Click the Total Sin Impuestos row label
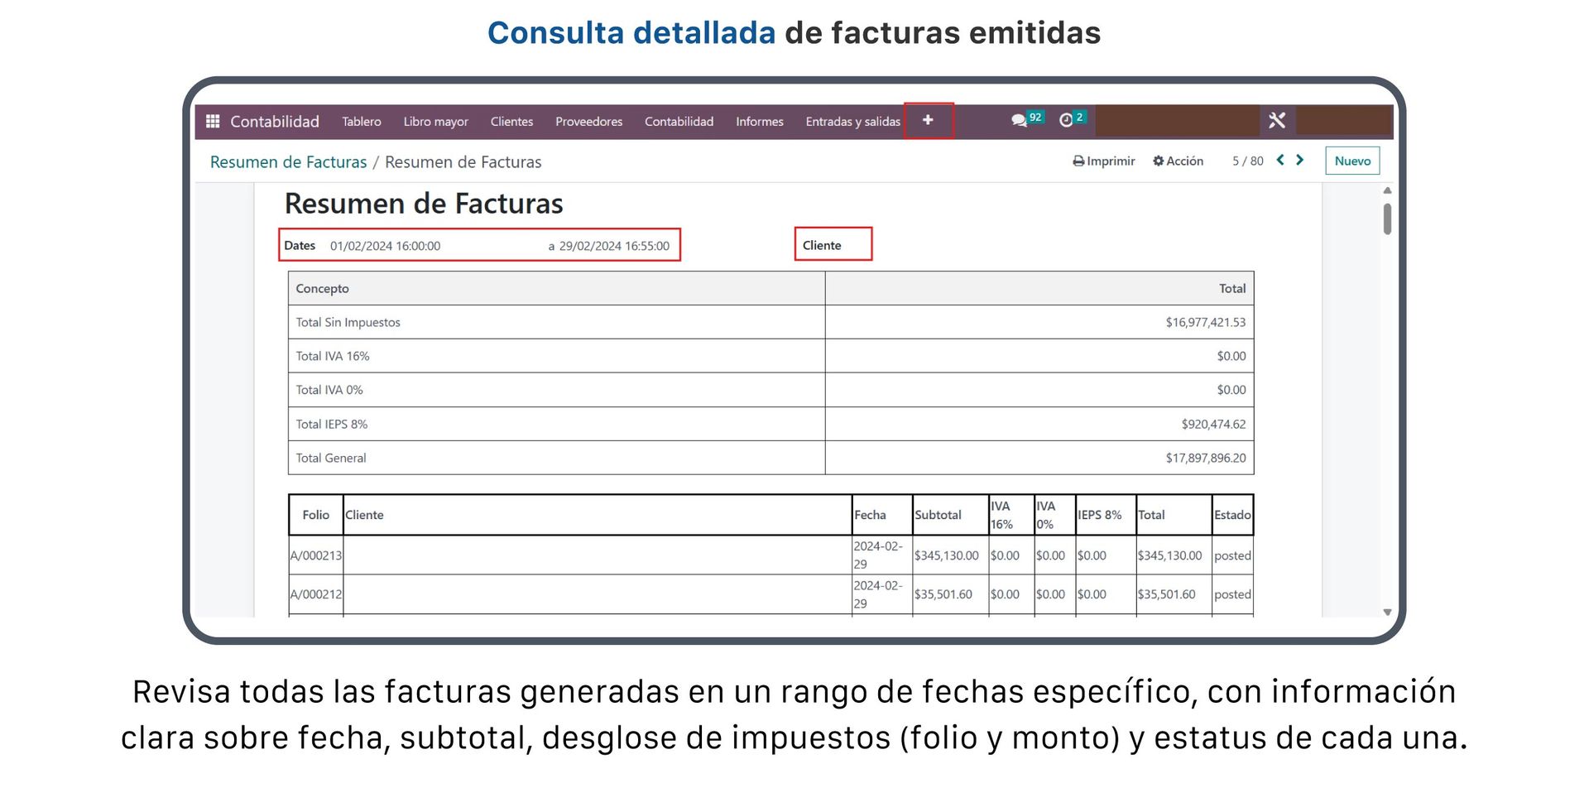Viewport: 1589px width, 788px height. click(348, 322)
